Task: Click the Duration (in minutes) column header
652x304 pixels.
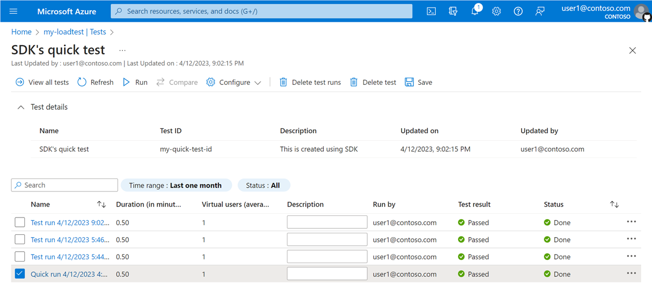Action: [148, 204]
